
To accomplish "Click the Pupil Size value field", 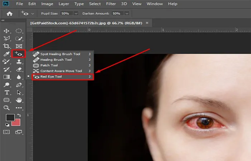I will point(67,13).
